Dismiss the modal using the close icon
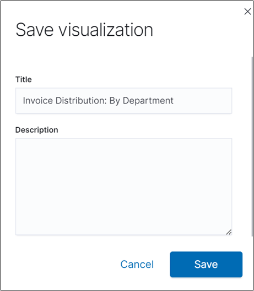254x291 pixels. [247, 12]
